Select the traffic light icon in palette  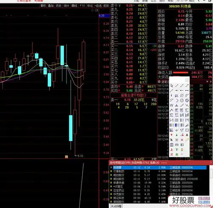[x=182, y=150]
